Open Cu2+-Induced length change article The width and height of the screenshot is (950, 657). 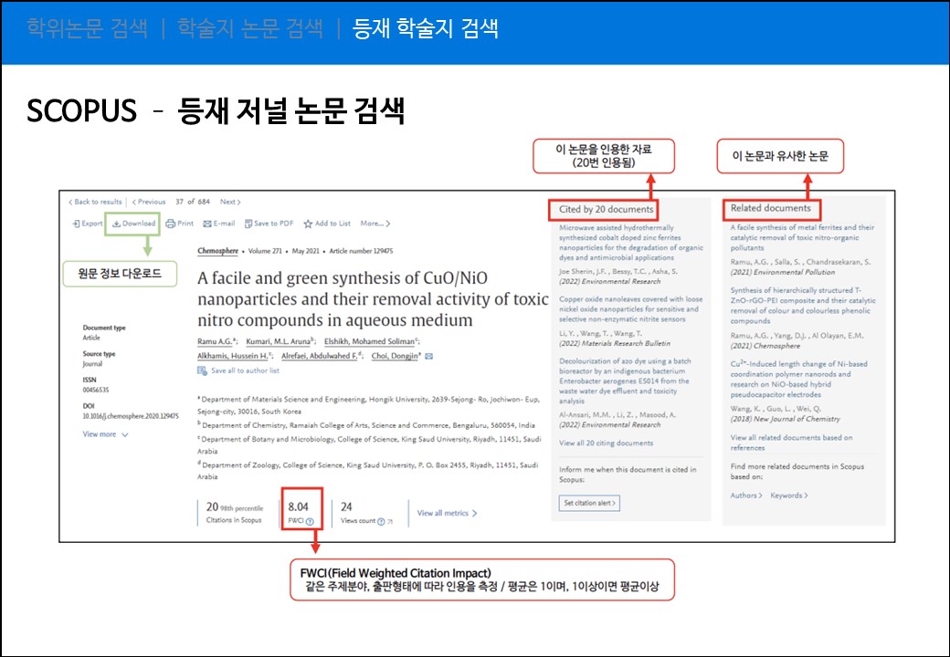click(798, 380)
